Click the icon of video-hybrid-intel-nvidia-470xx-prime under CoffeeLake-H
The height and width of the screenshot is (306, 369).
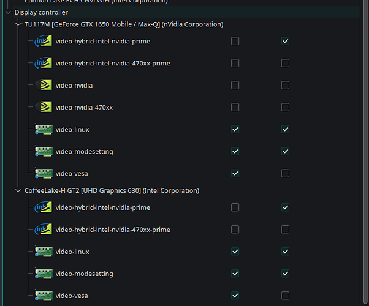(x=44, y=229)
